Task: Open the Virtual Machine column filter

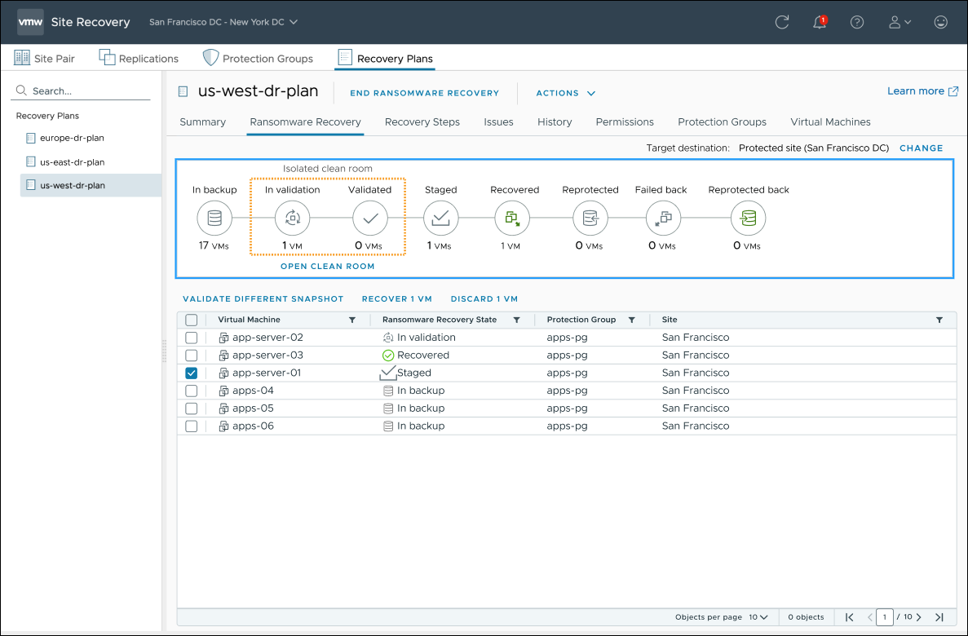Action: pos(352,320)
